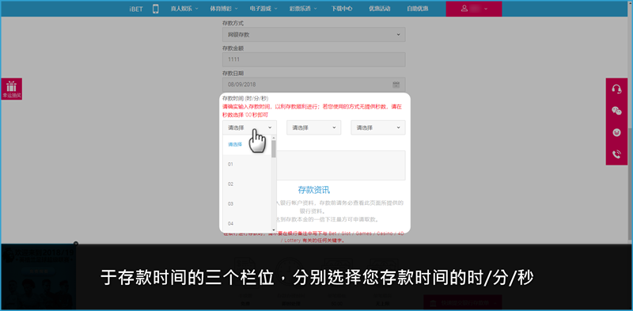The height and width of the screenshot is (311, 633).
Task: Expand the 存款方式 网银存款 dropdown
Action: [313, 35]
